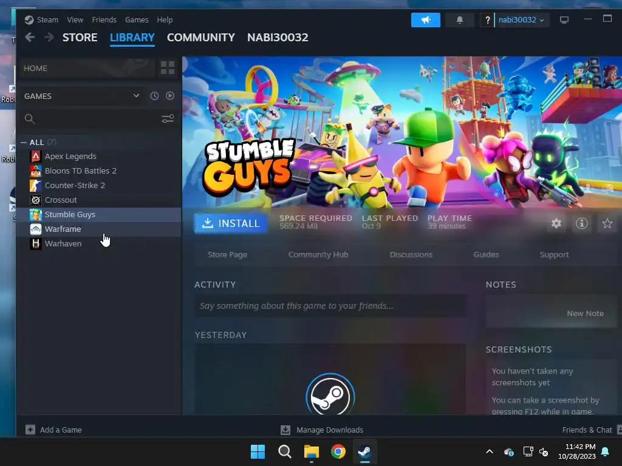Click the Steam logo icon in menu bar
622x466 pixels.
(x=29, y=20)
